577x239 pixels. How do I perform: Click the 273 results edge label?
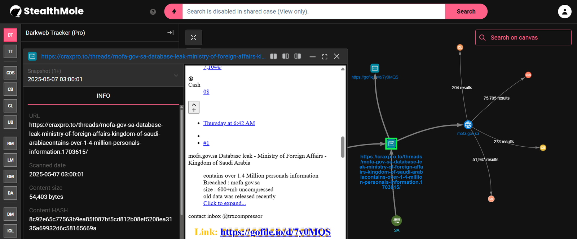[504, 142]
